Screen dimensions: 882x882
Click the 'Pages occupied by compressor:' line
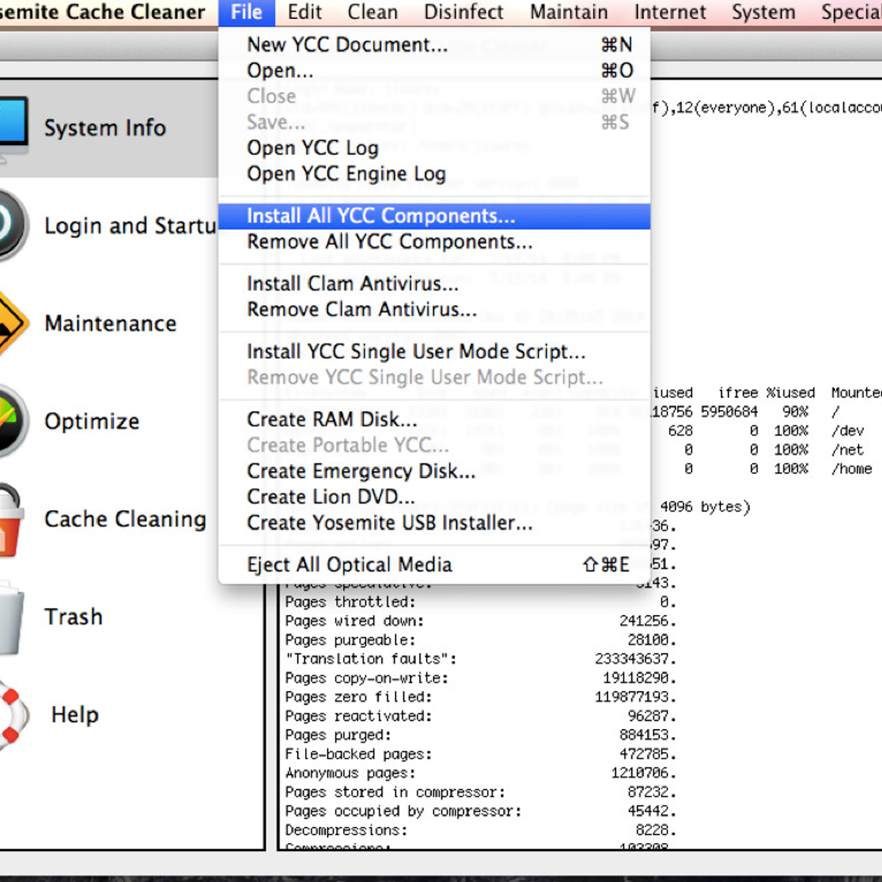point(481,811)
